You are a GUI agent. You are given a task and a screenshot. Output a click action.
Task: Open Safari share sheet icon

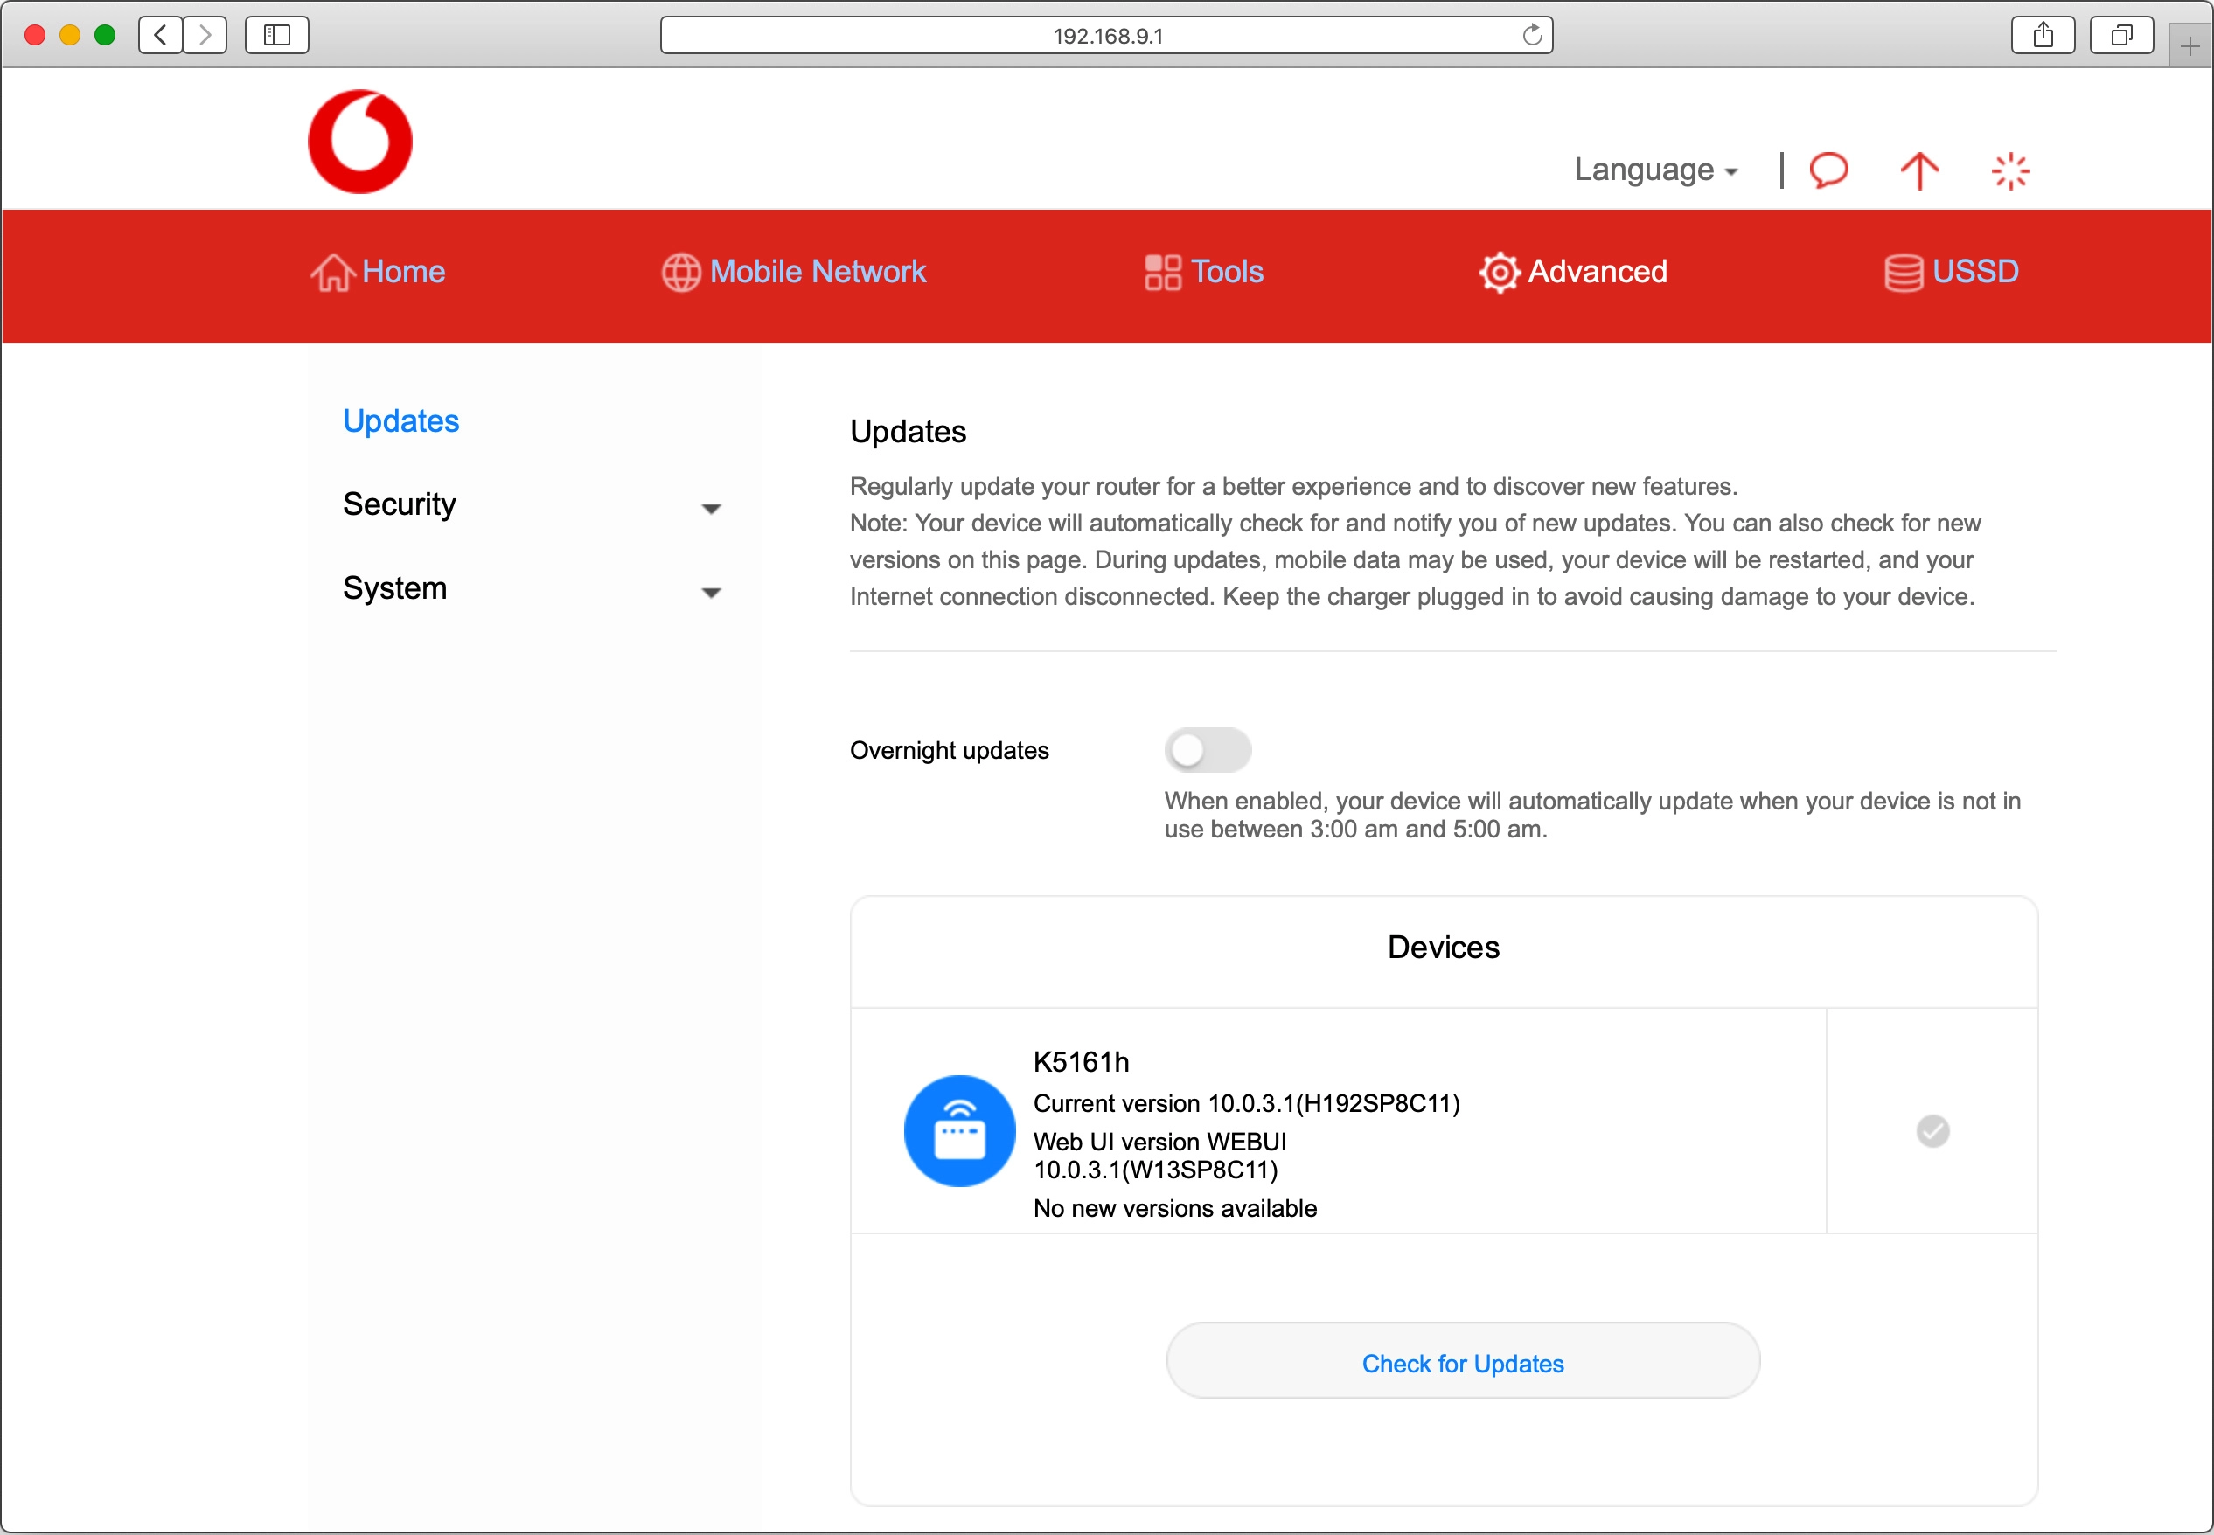(x=2043, y=36)
